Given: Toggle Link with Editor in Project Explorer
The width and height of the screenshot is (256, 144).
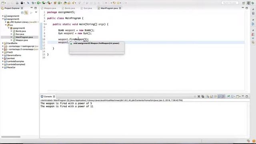Looking at the screenshot, I should pos(26,12).
